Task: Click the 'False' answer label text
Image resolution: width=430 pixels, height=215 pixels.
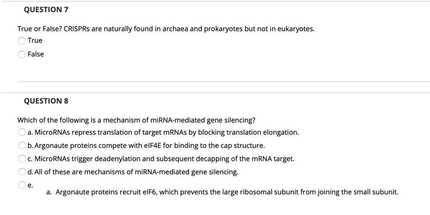Action: pos(36,54)
